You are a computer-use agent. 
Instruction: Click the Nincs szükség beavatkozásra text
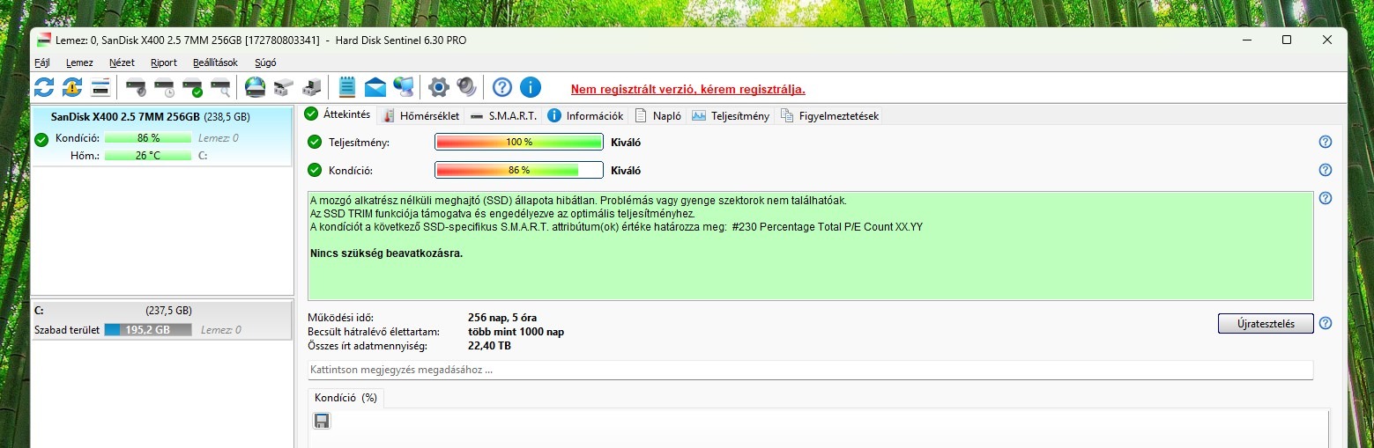pyautogui.click(x=387, y=253)
